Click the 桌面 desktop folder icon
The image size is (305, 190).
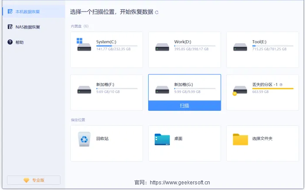click(x=162, y=139)
